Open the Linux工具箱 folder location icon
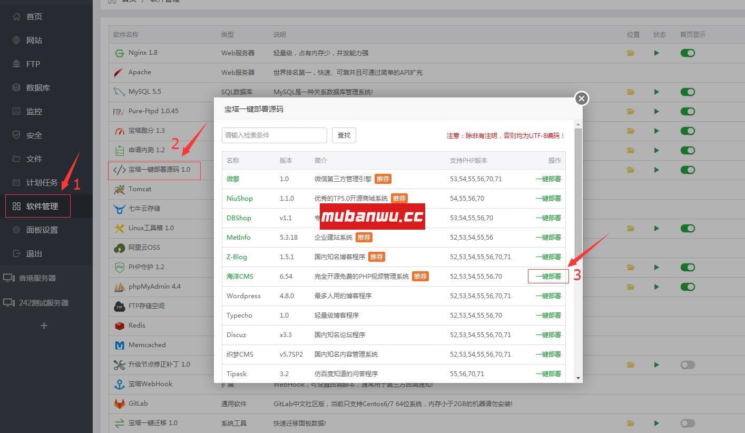Image resolution: width=745 pixels, height=433 pixels. coord(631,228)
